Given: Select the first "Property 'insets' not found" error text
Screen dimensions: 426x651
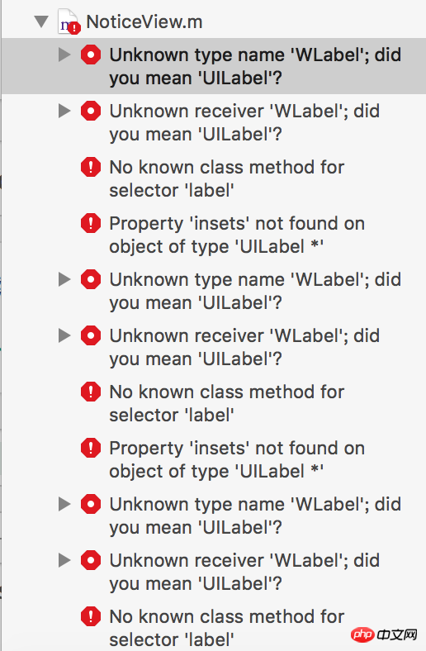Looking at the screenshot, I should click(x=237, y=235).
